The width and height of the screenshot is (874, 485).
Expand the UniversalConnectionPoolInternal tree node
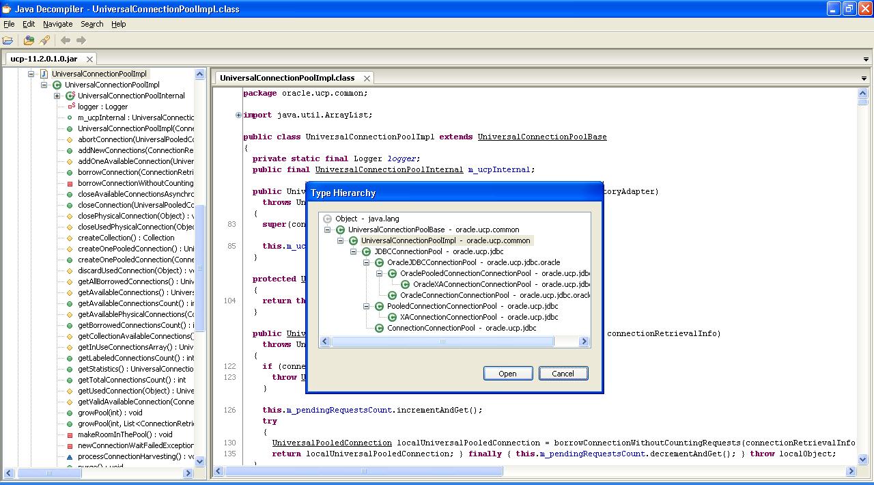point(57,96)
